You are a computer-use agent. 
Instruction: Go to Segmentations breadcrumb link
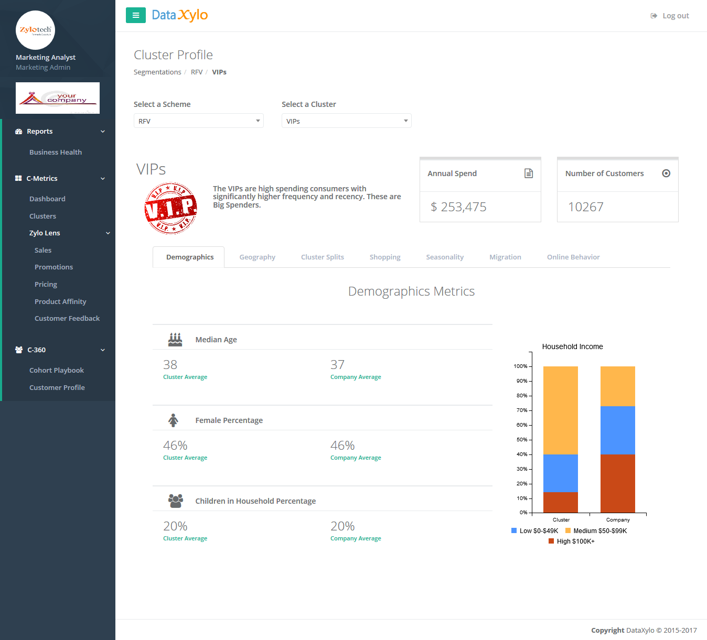point(157,72)
